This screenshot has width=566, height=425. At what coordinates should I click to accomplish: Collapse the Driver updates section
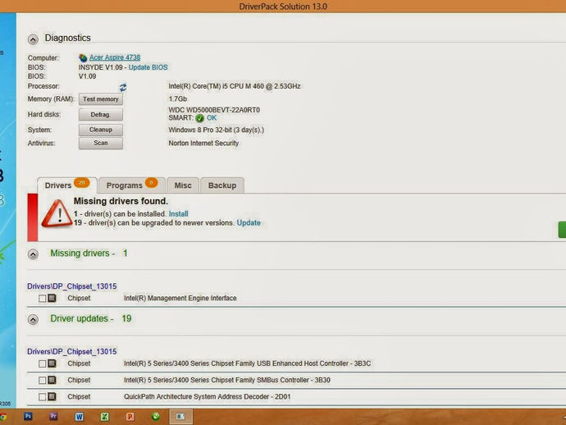point(33,319)
